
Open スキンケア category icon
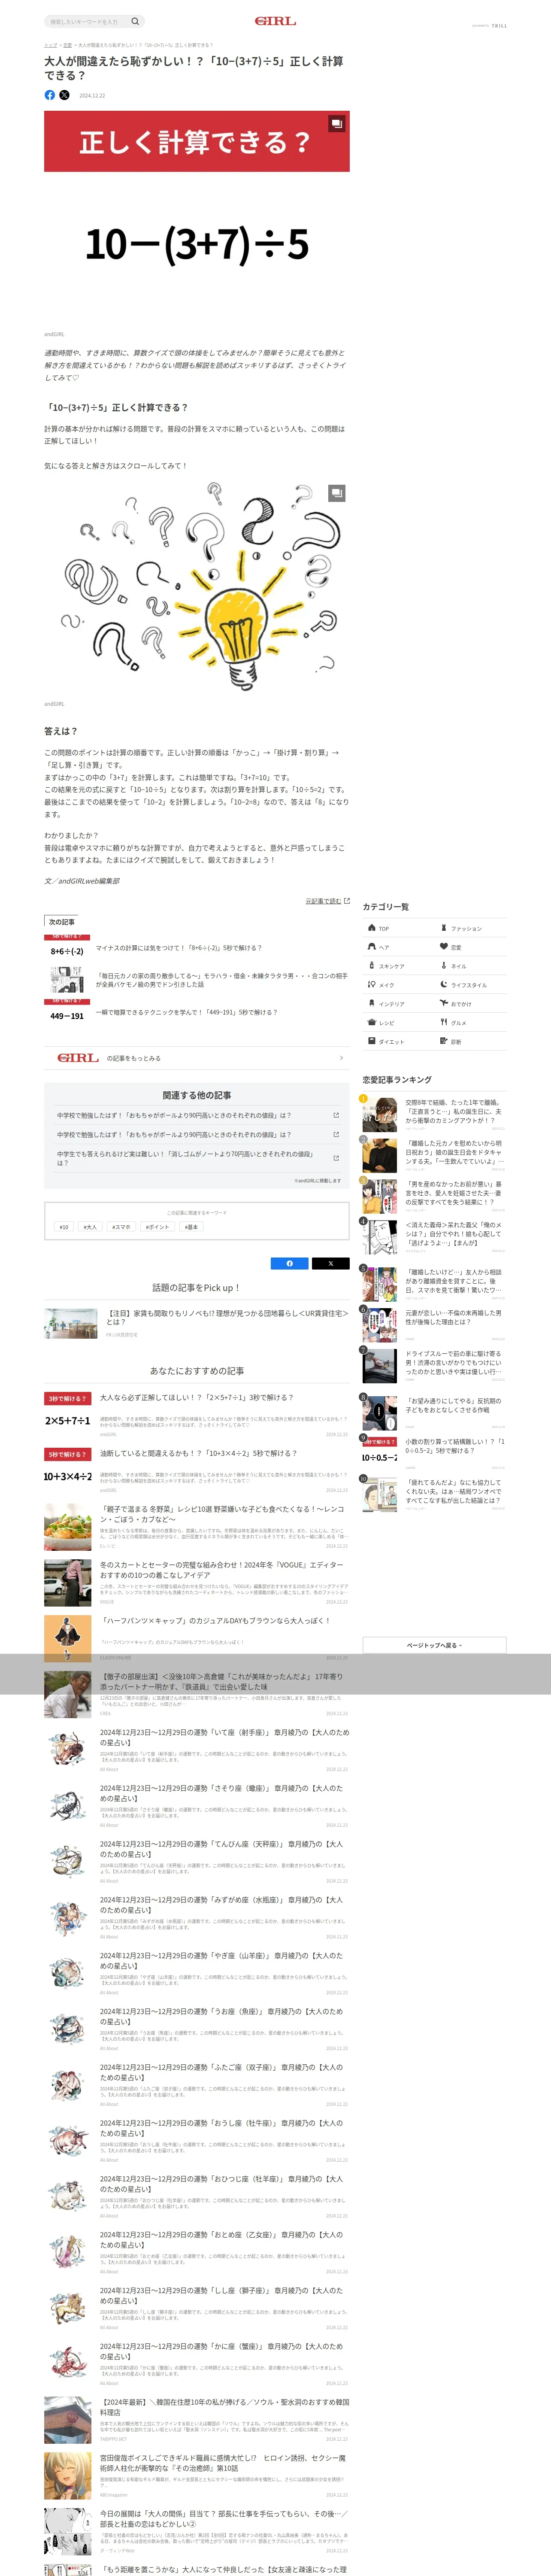(372, 966)
